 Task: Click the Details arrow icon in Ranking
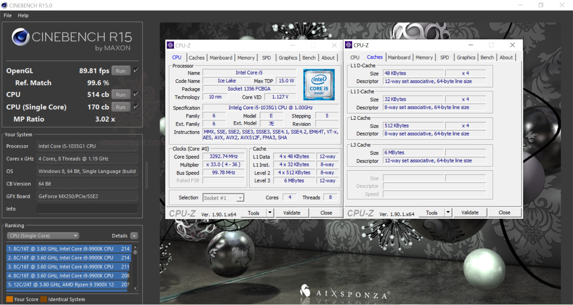(x=134, y=236)
